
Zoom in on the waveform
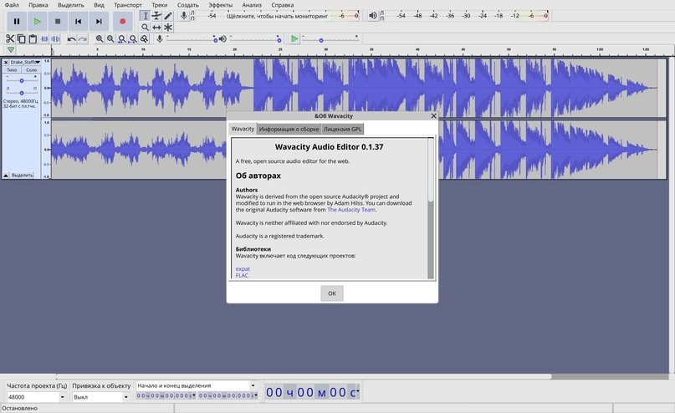coord(100,38)
